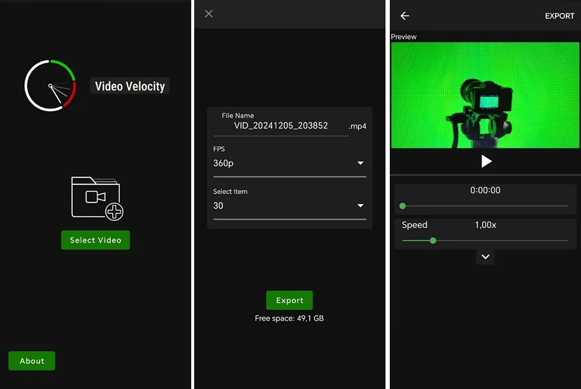The height and width of the screenshot is (389, 581).
Task: Click the green-screen video preview
Action: 485,95
